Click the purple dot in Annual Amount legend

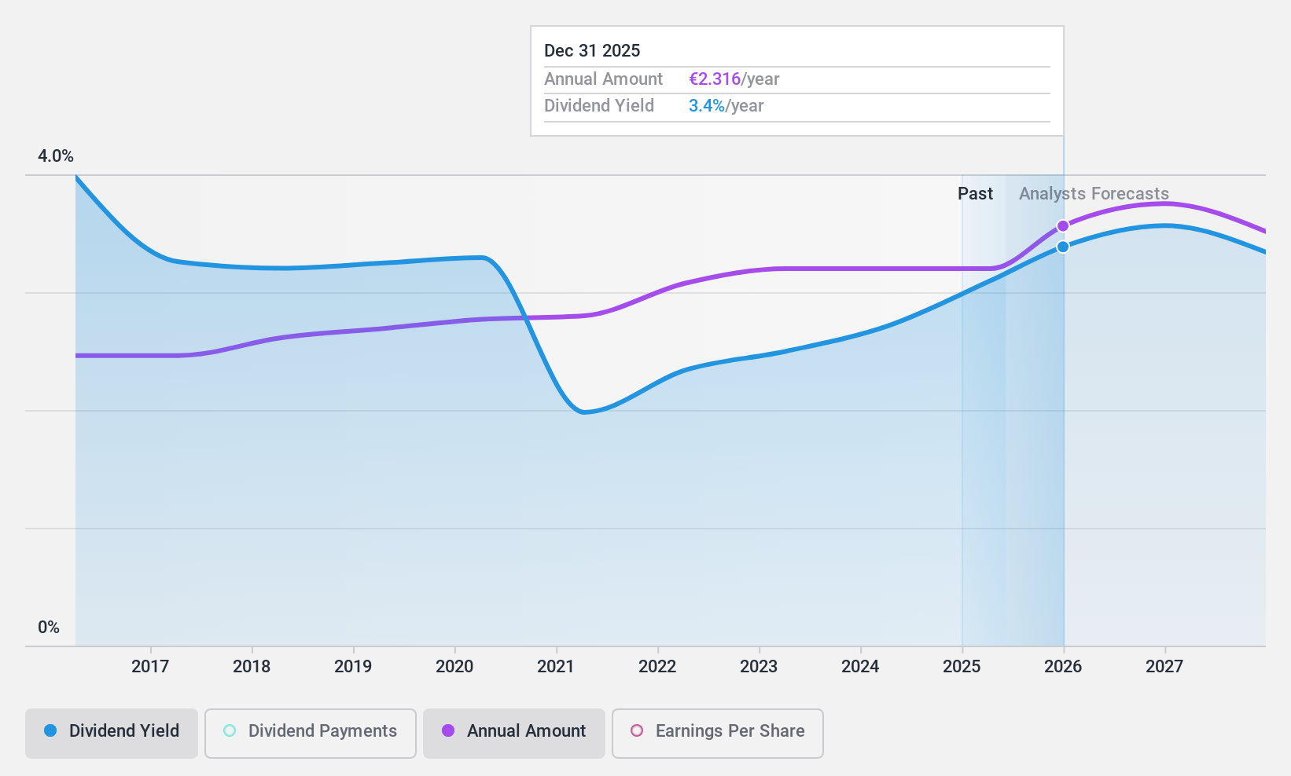tap(448, 731)
